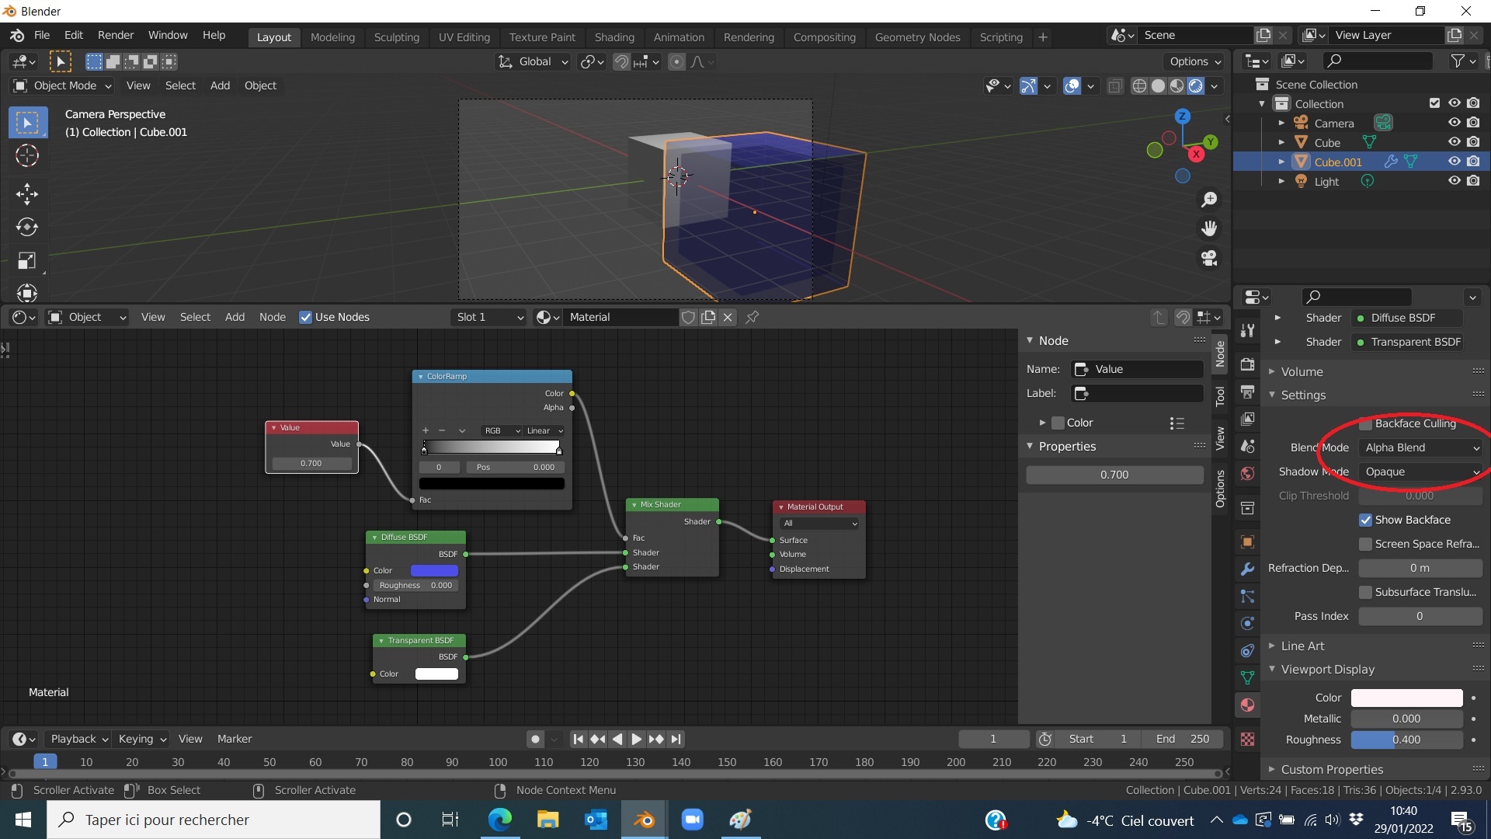This screenshot has width=1491, height=839.
Task: Click the Diffuse BSDF blue color swatch
Action: [x=434, y=570]
